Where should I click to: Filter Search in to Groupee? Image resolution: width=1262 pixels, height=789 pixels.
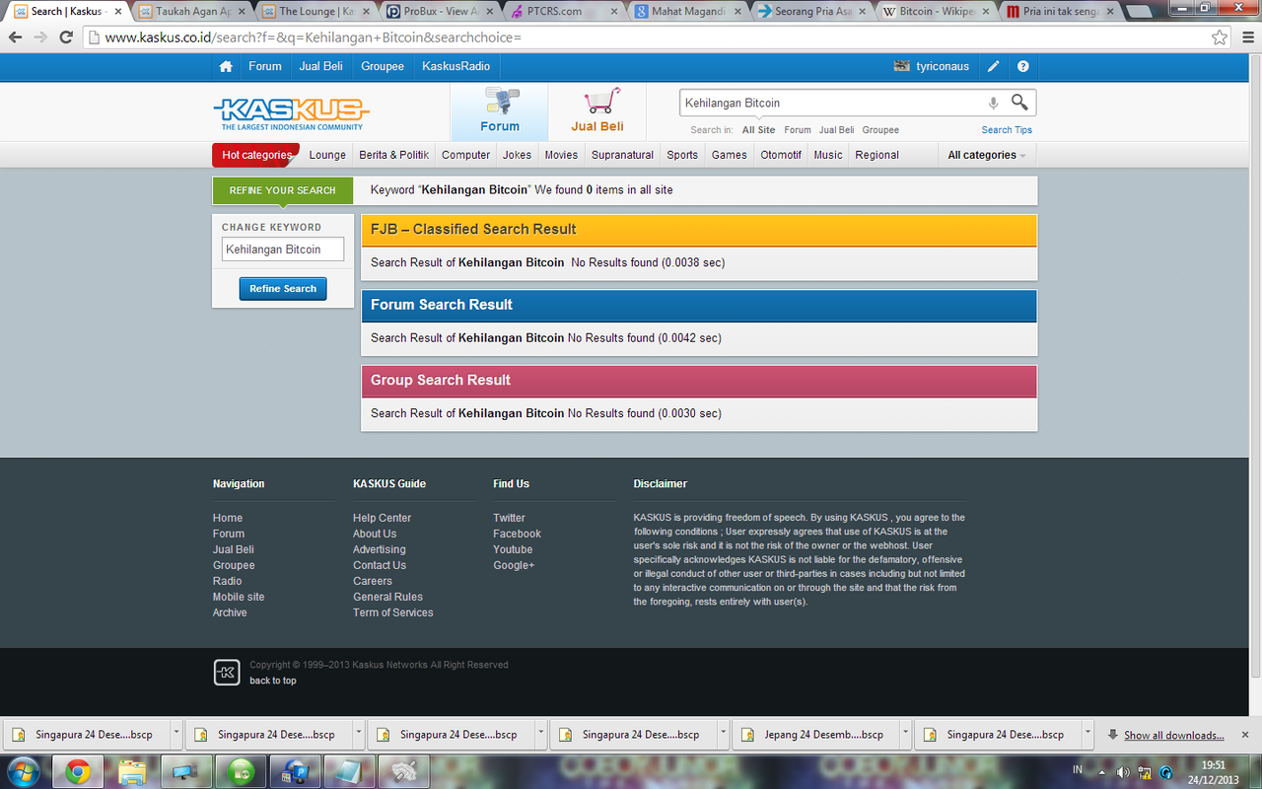coord(880,130)
